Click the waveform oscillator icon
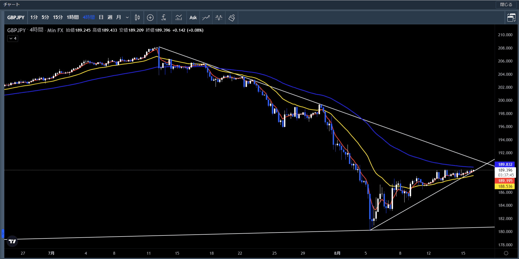The height and width of the screenshot is (259, 519). pyautogui.click(x=219, y=18)
